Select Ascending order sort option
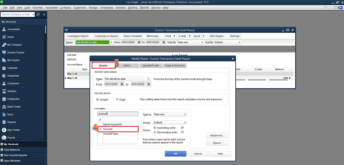The image size is (344, 165). pos(155,128)
